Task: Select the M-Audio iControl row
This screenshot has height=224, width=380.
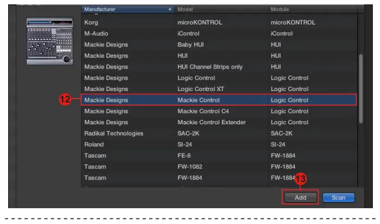Action: [x=219, y=33]
